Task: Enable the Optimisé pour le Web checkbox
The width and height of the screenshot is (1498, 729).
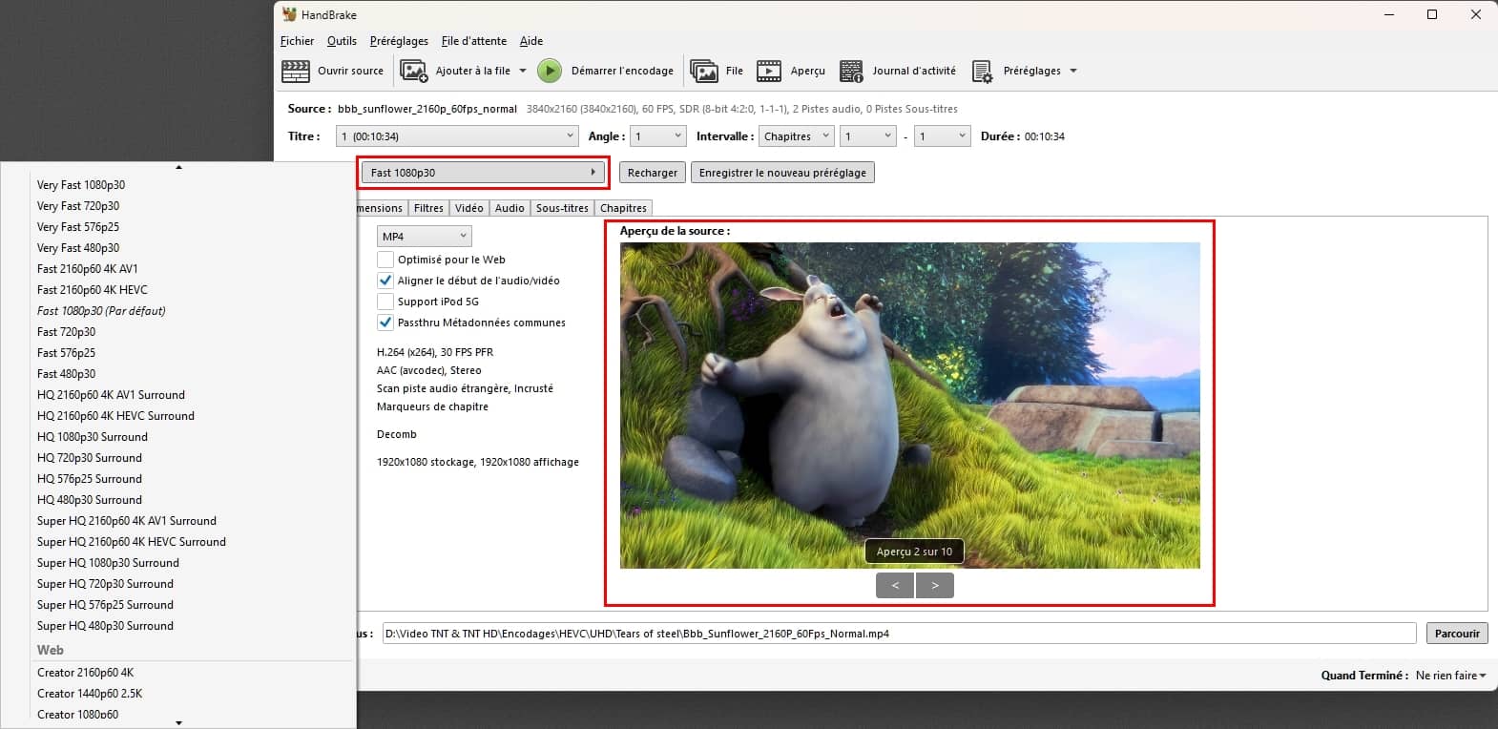Action: tap(385, 260)
